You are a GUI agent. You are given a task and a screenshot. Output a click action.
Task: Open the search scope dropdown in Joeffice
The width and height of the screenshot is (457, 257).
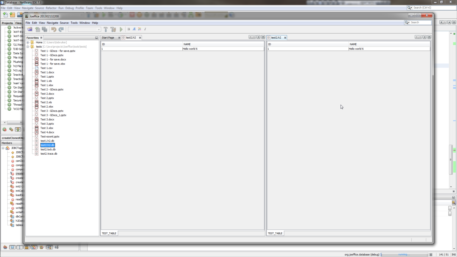407,22
